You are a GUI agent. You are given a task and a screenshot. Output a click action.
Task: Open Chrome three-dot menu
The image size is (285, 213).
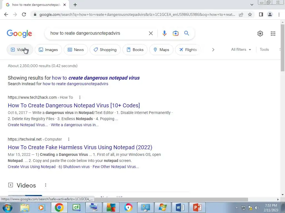click(x=279, y=14)
